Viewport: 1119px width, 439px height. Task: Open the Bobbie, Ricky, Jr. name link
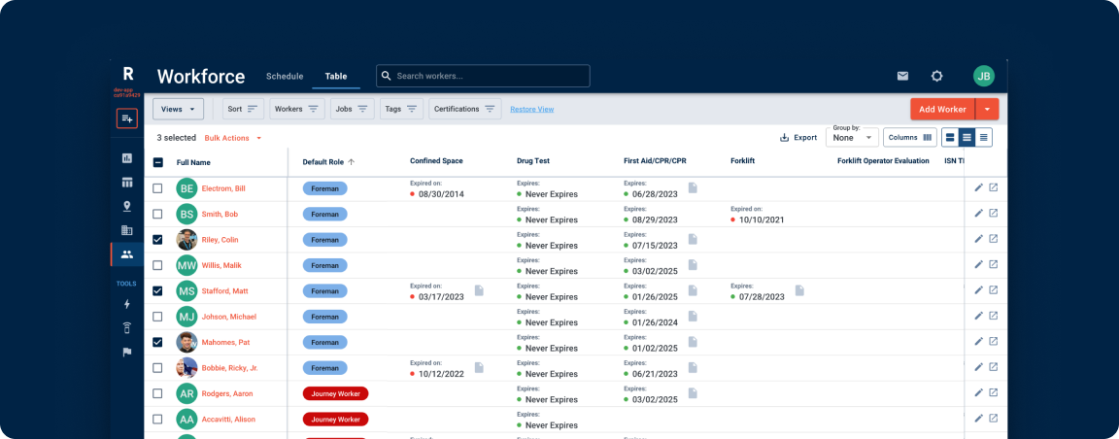(x=230, y=368)
